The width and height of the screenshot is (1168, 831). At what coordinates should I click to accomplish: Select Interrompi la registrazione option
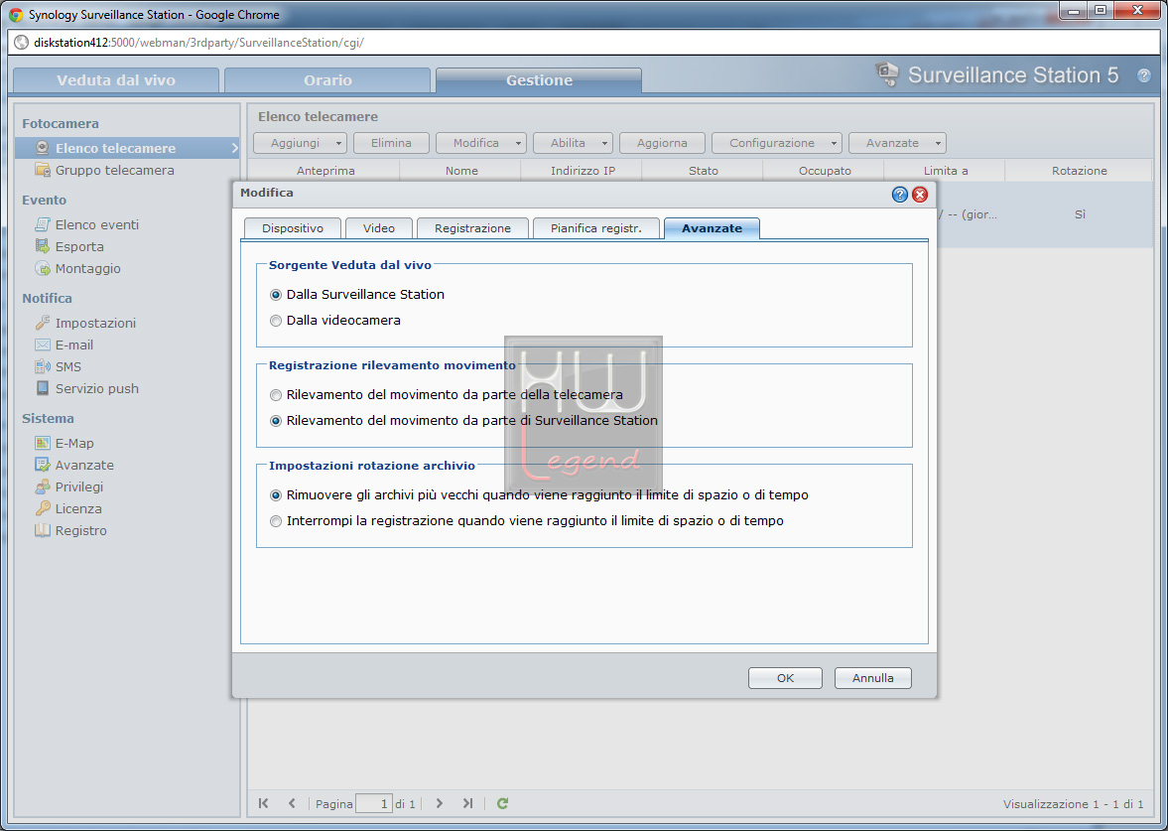[276, 521]
